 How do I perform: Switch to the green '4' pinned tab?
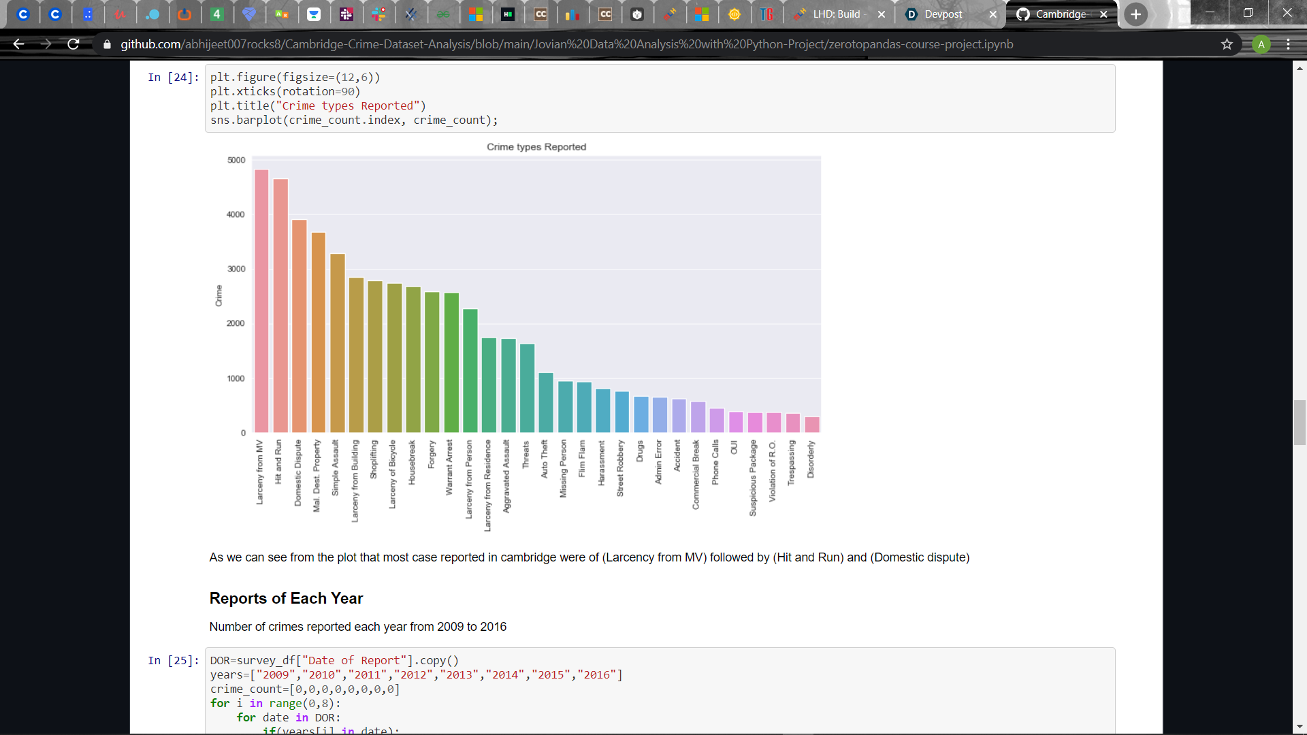(216, 14)
